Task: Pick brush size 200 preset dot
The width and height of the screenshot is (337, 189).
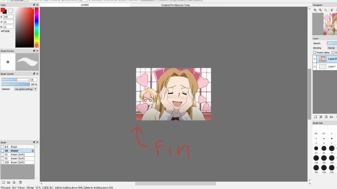Action: pos(332,158)
